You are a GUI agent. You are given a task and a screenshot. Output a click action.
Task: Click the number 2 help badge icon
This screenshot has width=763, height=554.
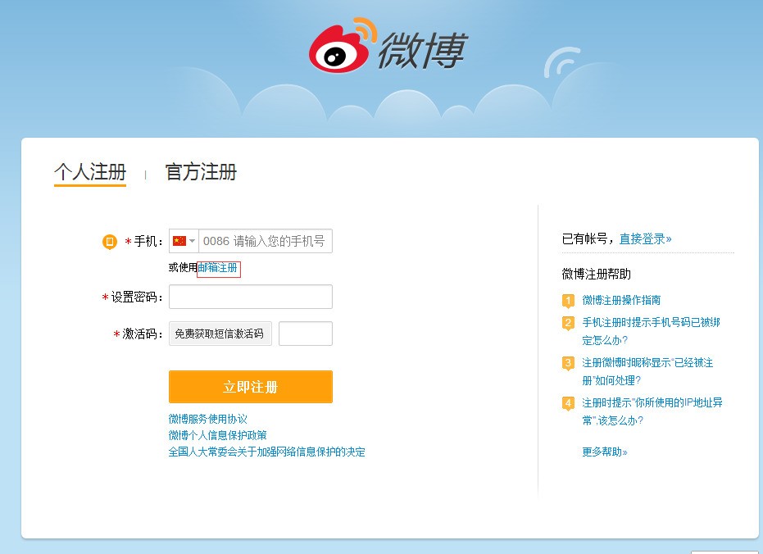tap(568, 323)
